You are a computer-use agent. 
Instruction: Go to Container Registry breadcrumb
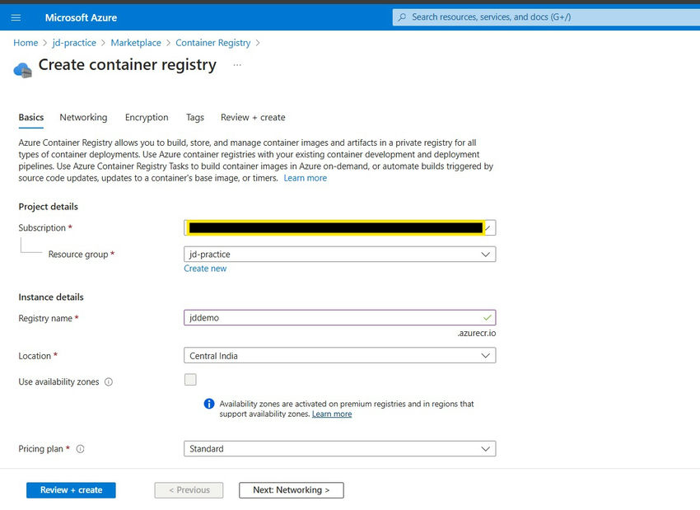tap(213, 43)
